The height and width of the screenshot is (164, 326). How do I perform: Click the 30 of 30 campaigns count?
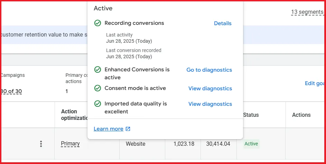(11, 91)
